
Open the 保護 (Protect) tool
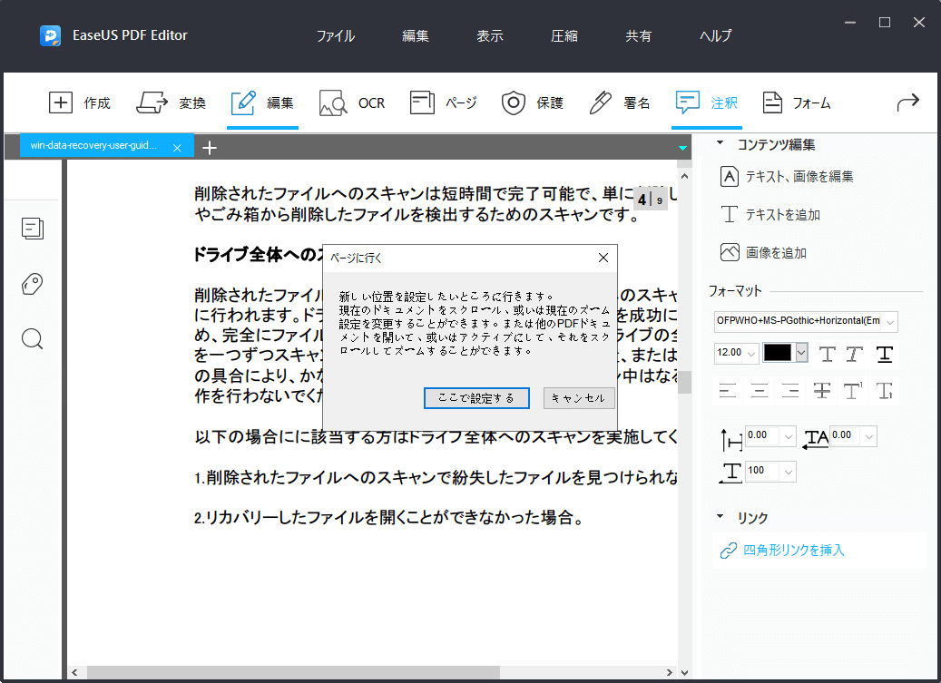point(533,102)
